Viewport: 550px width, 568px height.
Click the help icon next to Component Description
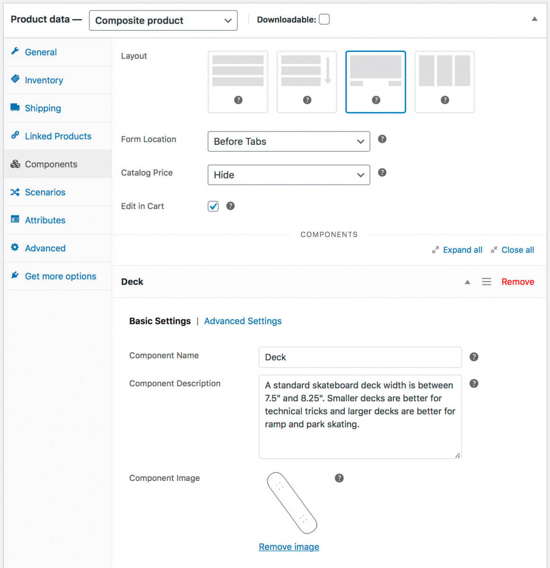click(x=474, y=383)
